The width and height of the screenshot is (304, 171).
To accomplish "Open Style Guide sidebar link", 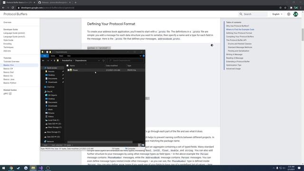I will click(9, 40).
